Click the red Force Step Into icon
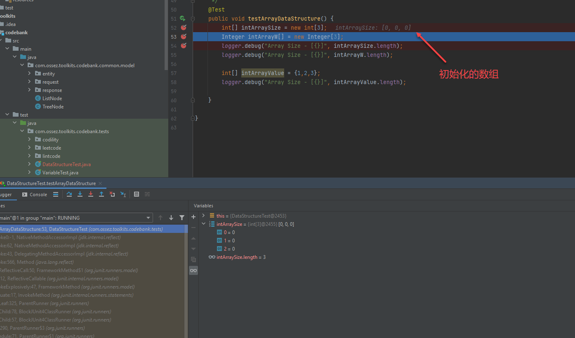This screenshot has height=338, width=575. point(91,194)
